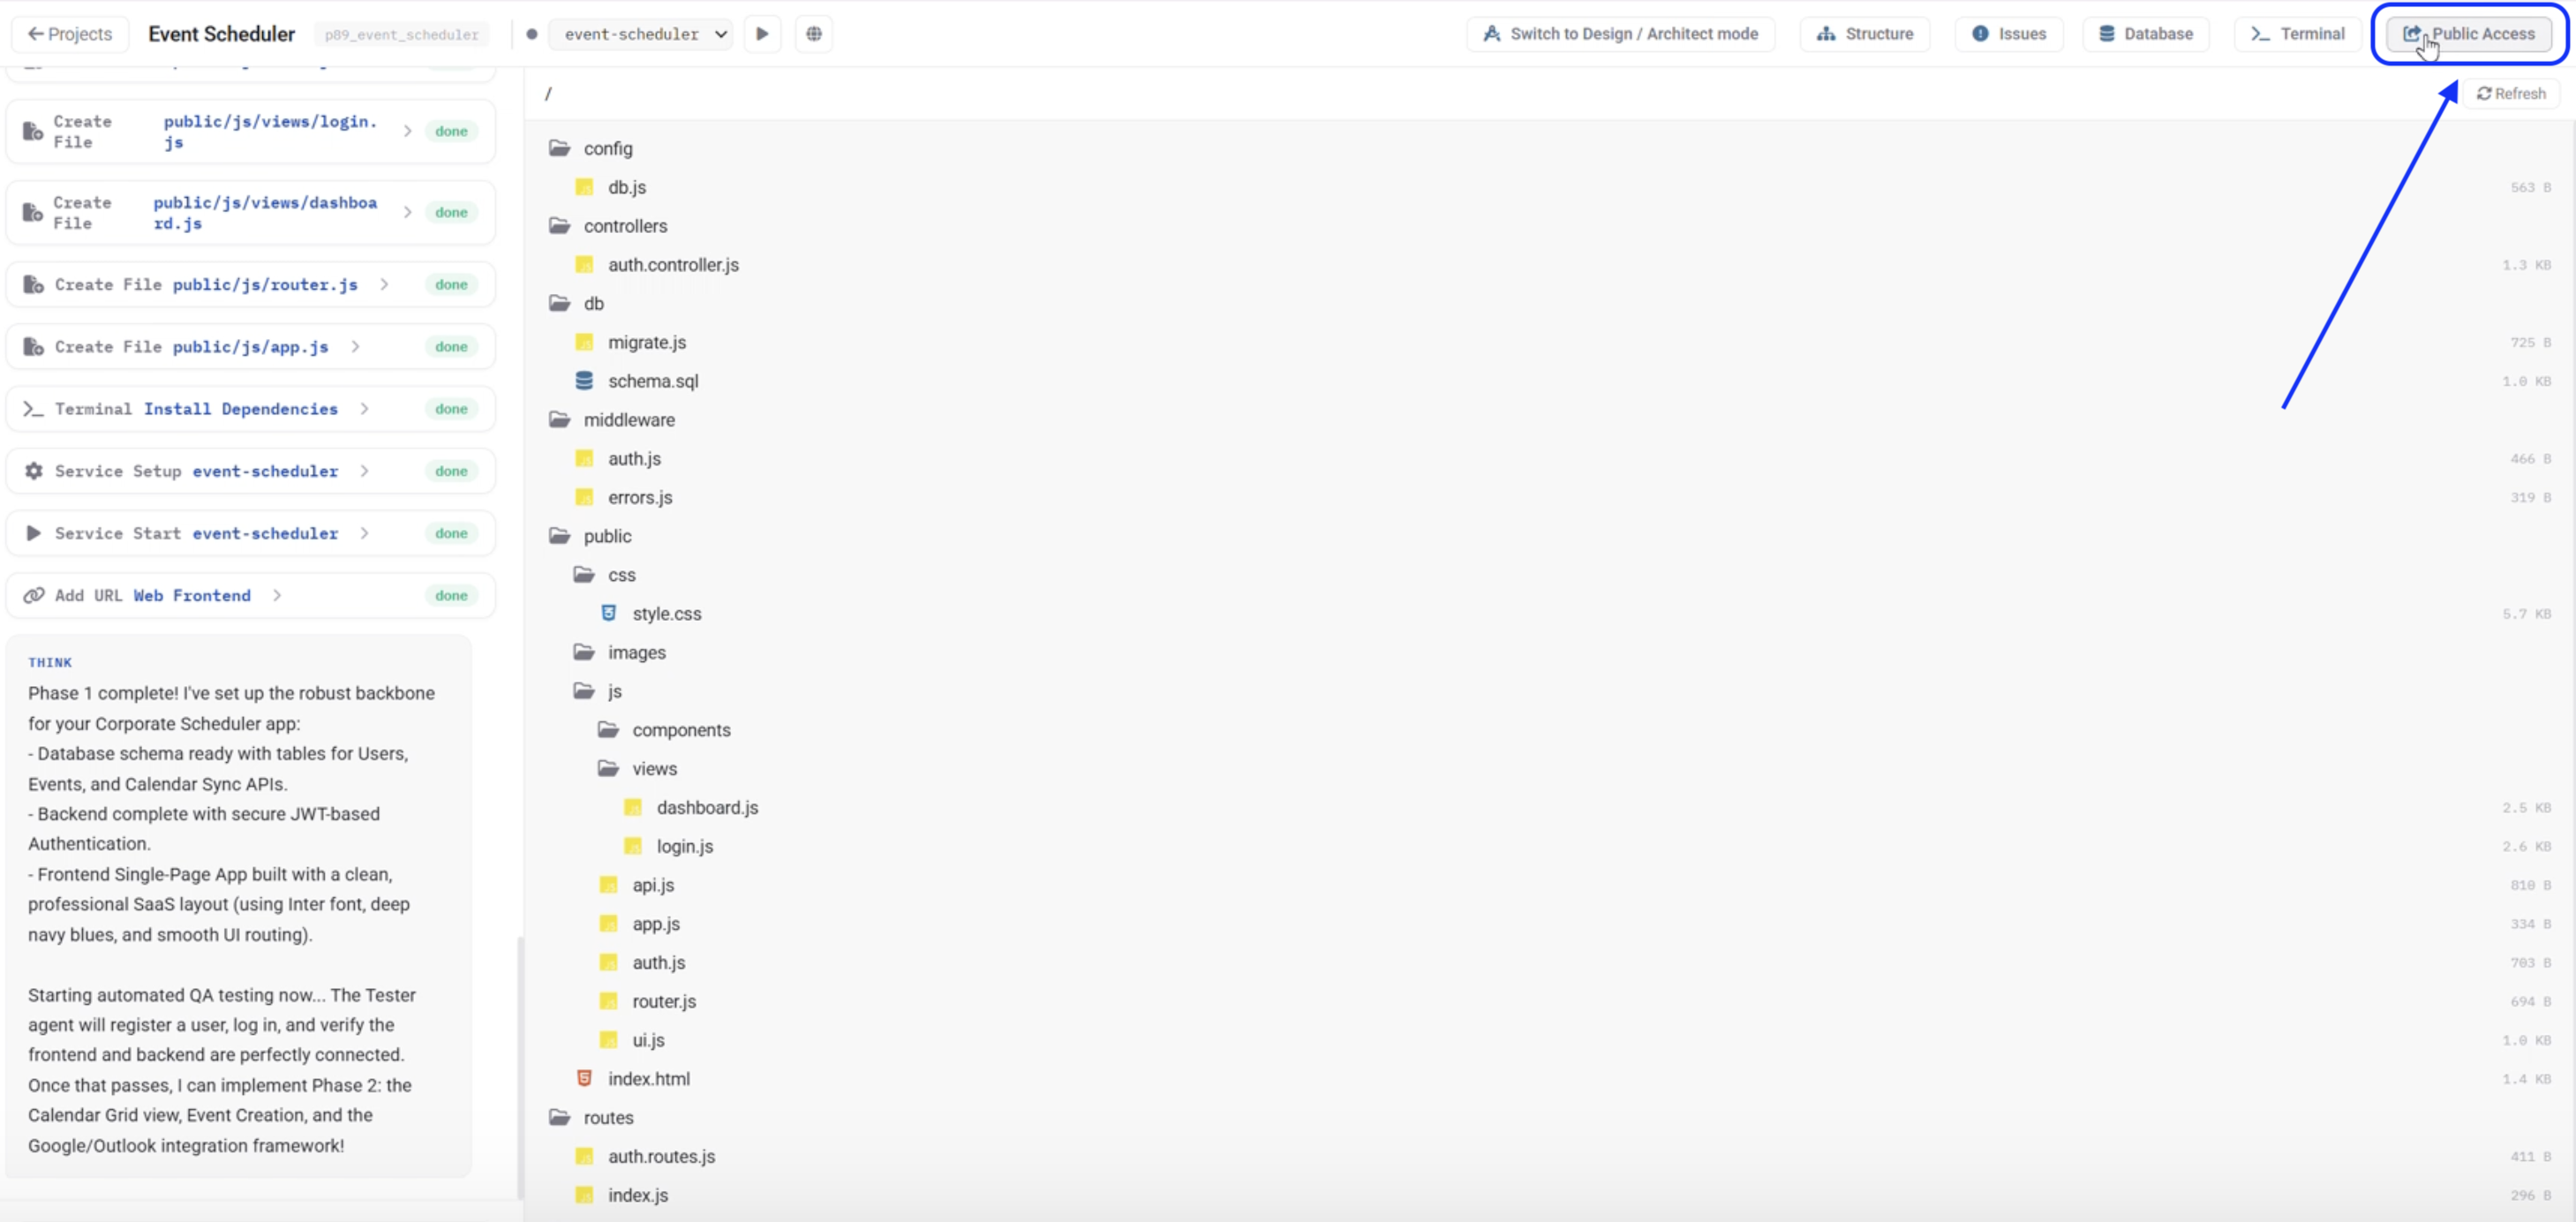Open the globe icon in the top bar
The width and height of the screenshot is (2576, 1222).
pos(814,34)
